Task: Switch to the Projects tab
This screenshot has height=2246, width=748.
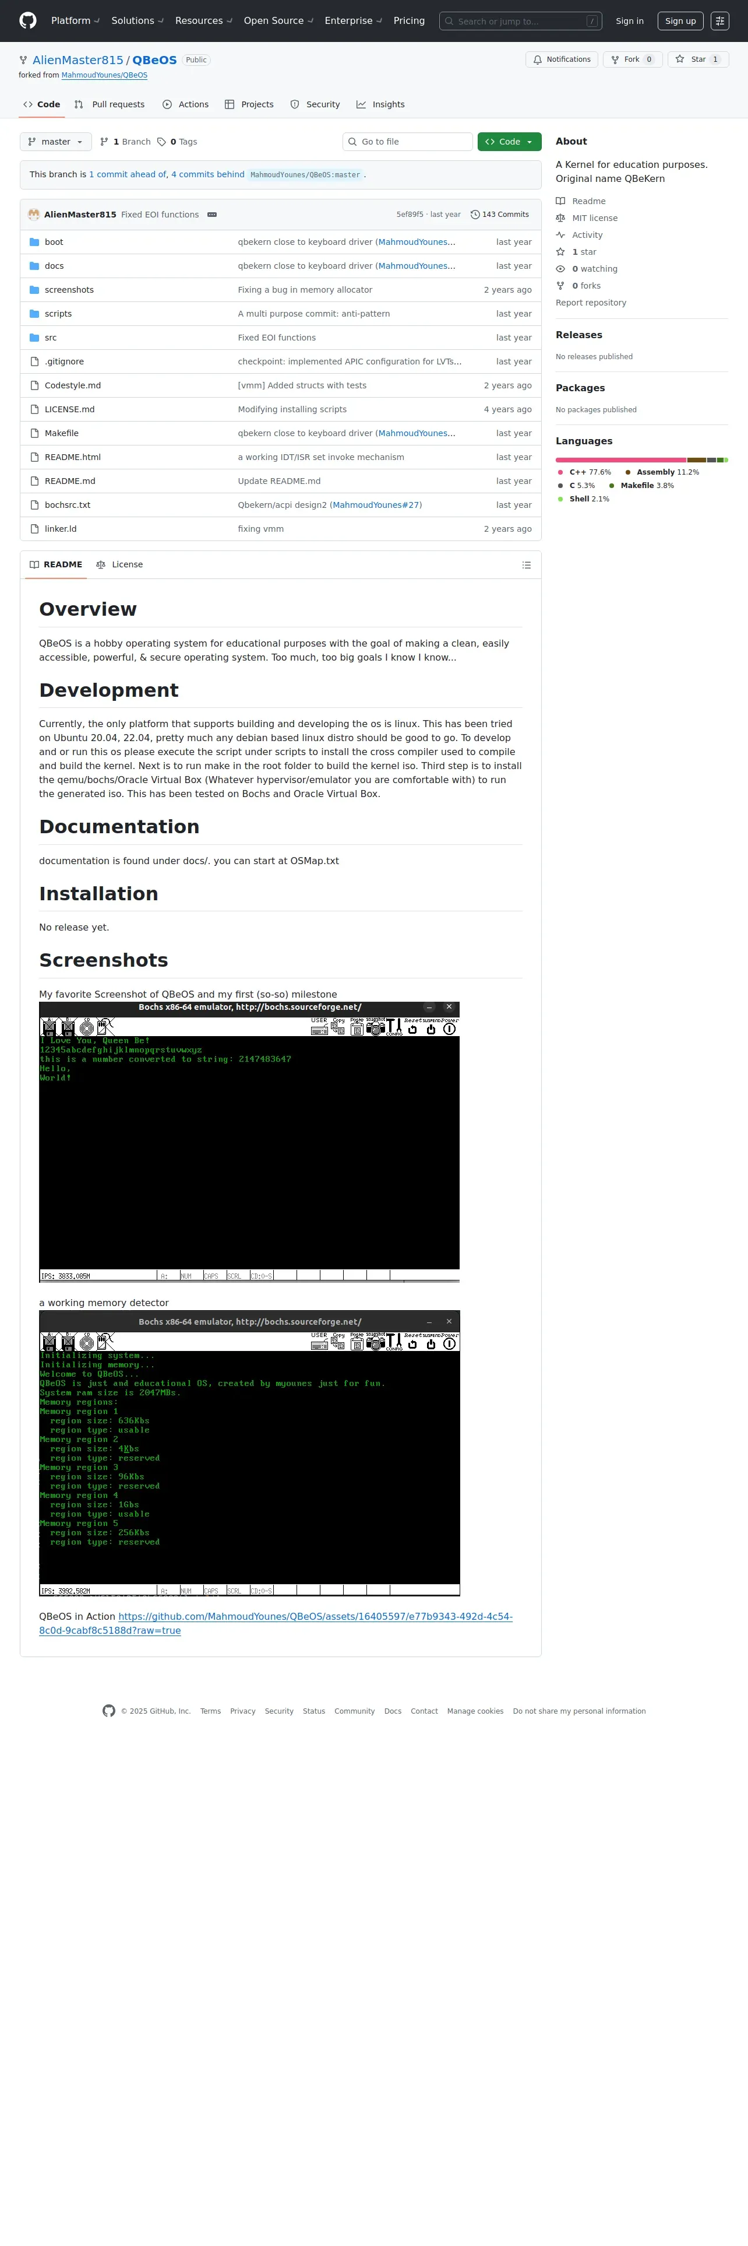Action: (249, 104)
